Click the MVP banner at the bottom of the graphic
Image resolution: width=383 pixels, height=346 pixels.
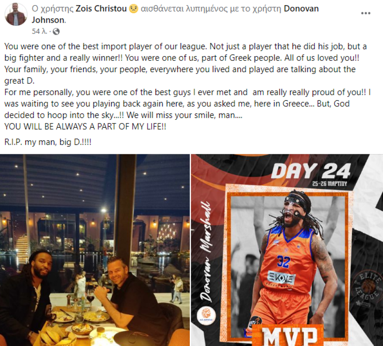click(288, 336)
